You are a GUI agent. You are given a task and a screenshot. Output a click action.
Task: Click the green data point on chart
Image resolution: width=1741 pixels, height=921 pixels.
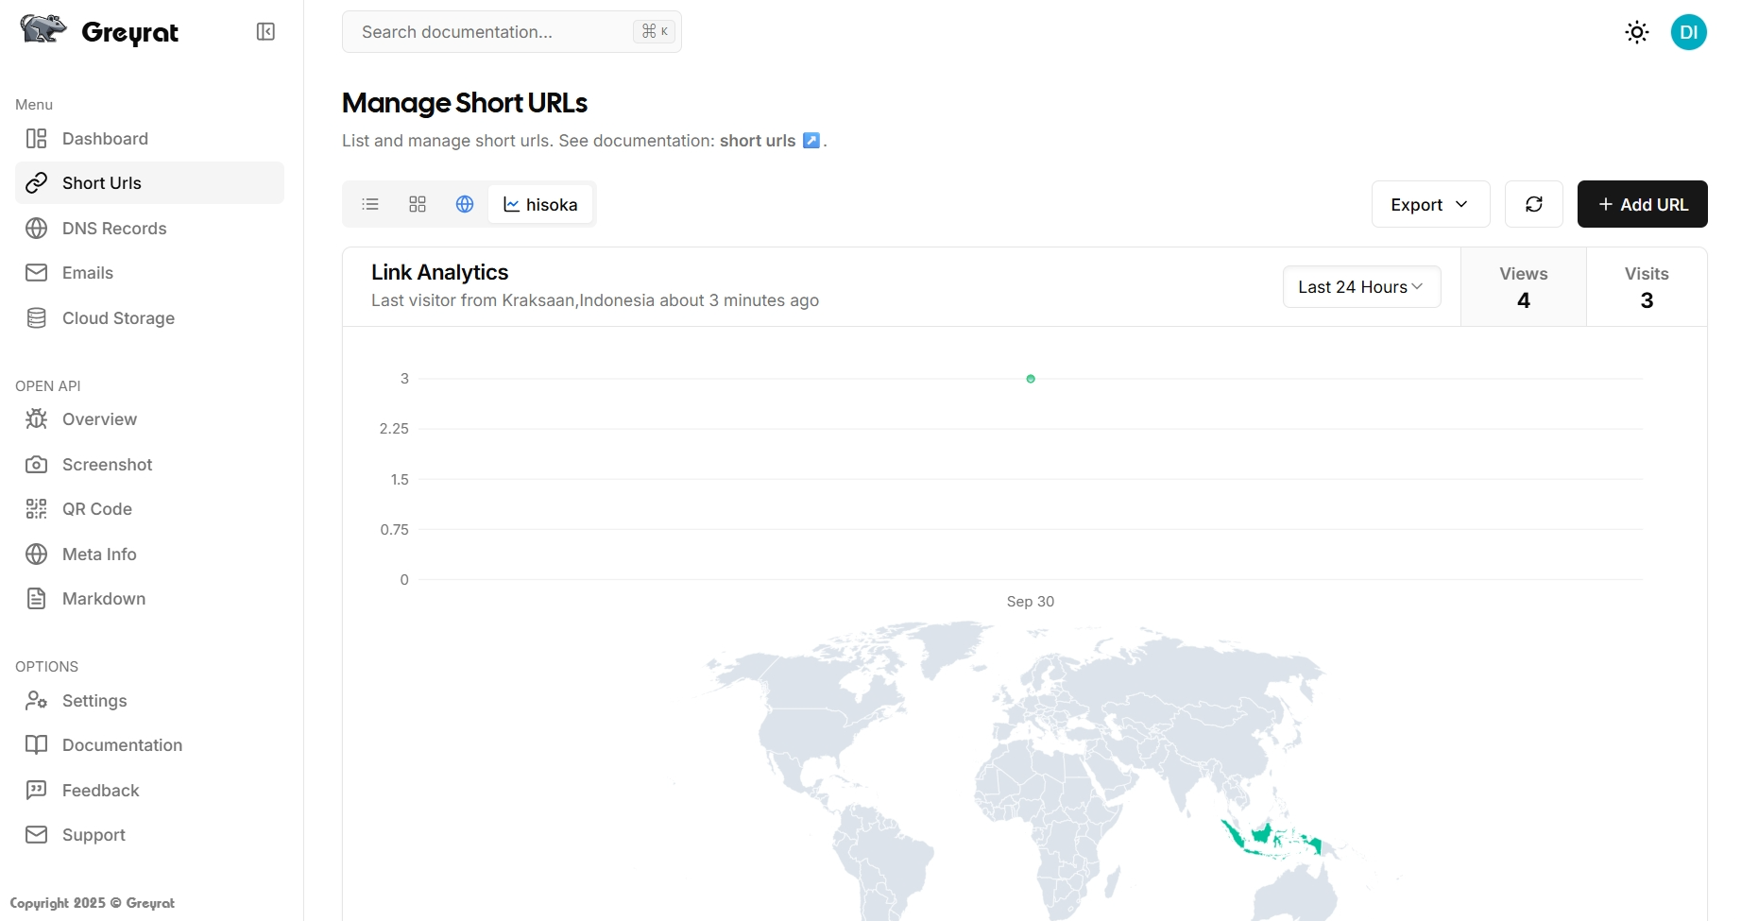pos(1031,379)
